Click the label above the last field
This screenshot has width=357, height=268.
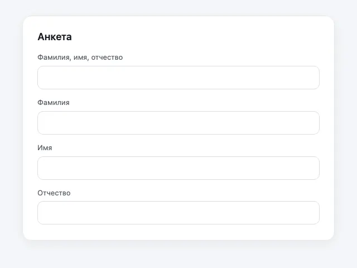(x=54, y=193)
